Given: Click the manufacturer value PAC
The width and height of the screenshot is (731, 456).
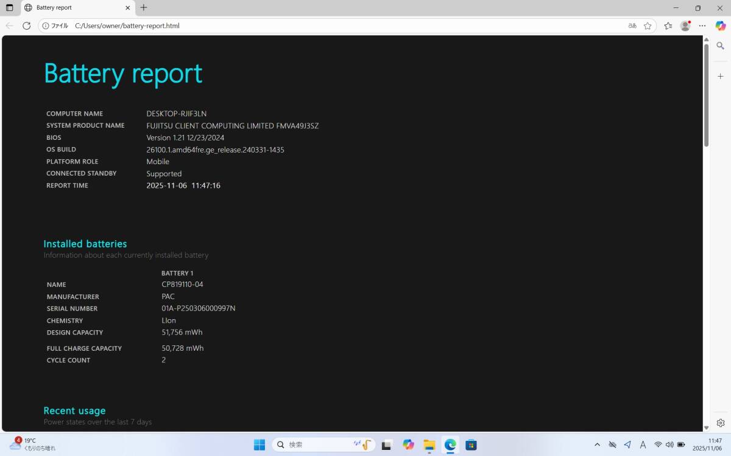Looking at the screenshot, I should coord(168,297).
